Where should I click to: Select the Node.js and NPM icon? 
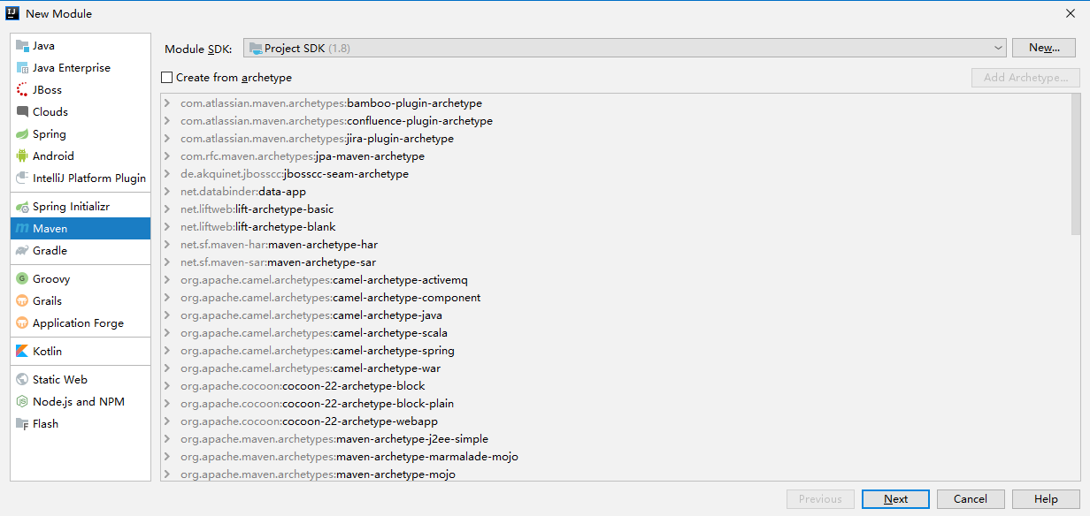pos(22,402)
